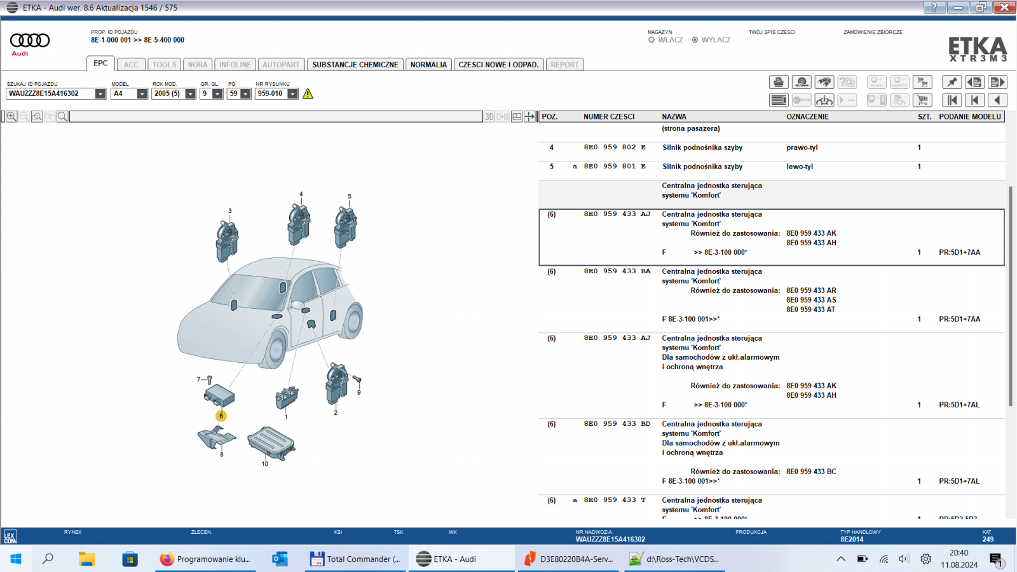Image resolution: width=1017 pixels, height=572 pixels.
Task: Click the plain magnifier icon above illustration
Action: 62,116
